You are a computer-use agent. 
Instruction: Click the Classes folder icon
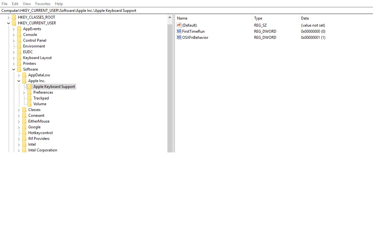pyautogui.click(x=24, y=110)
